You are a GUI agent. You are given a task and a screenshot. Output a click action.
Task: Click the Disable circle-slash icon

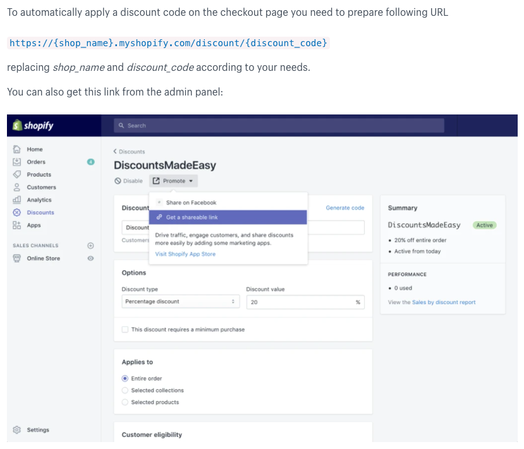[118, 181]
